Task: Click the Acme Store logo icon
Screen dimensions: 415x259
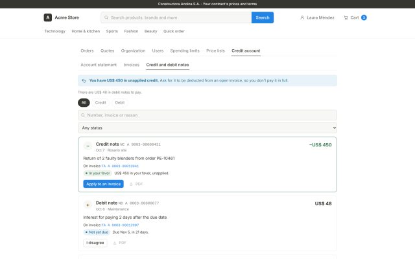Action: pyautogui.click(x=47, y=17)
